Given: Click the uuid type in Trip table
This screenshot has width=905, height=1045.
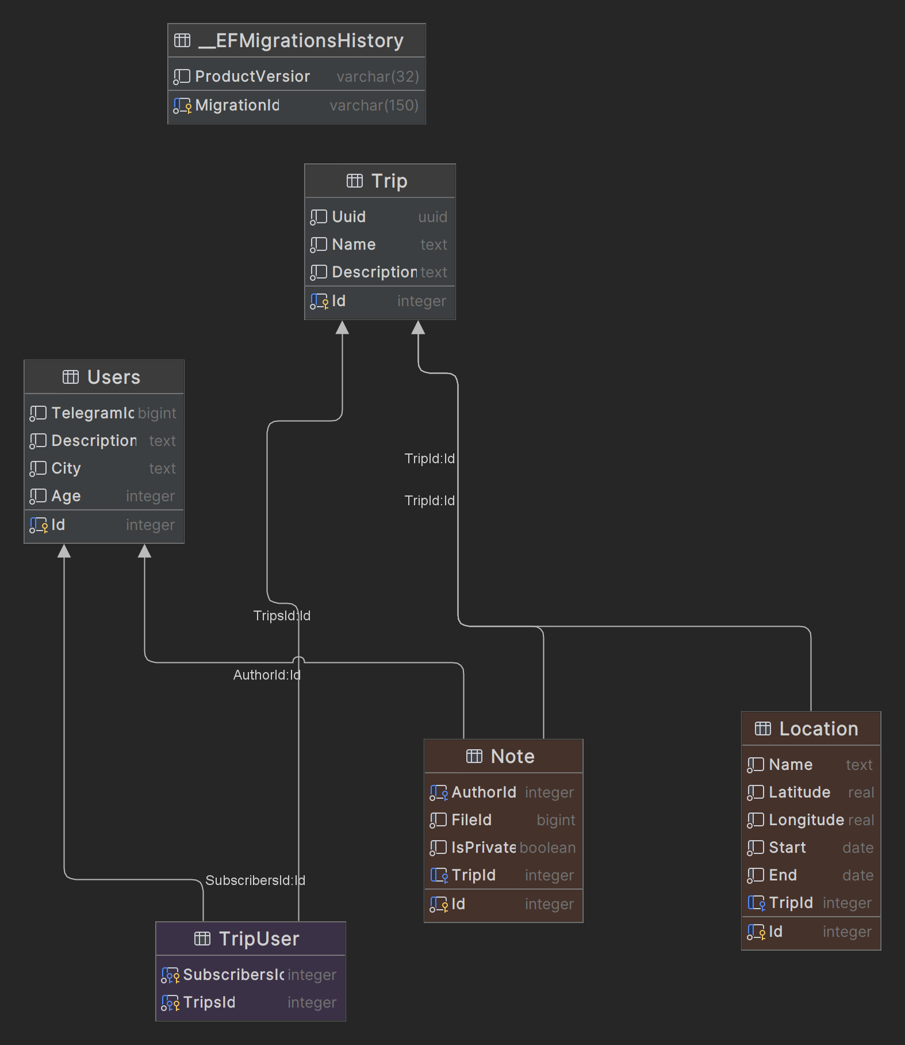Looking at the screenshot, I should (433, 217).
